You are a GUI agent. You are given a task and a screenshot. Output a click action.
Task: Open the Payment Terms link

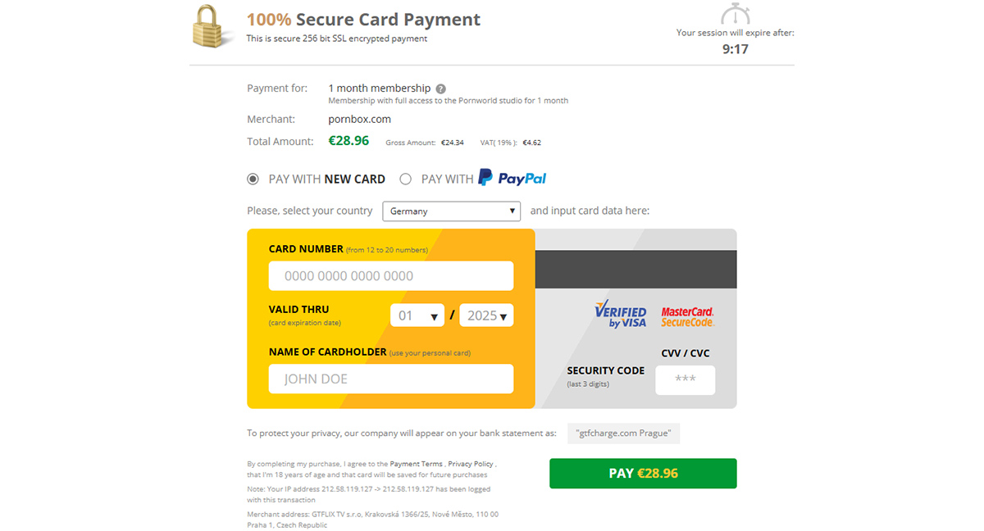pos(416,464)
